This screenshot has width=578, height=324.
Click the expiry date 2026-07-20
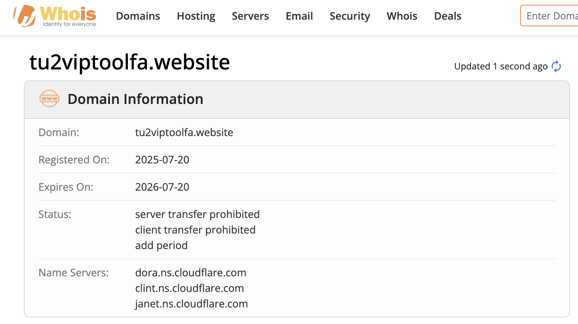(x=162, y=187)
